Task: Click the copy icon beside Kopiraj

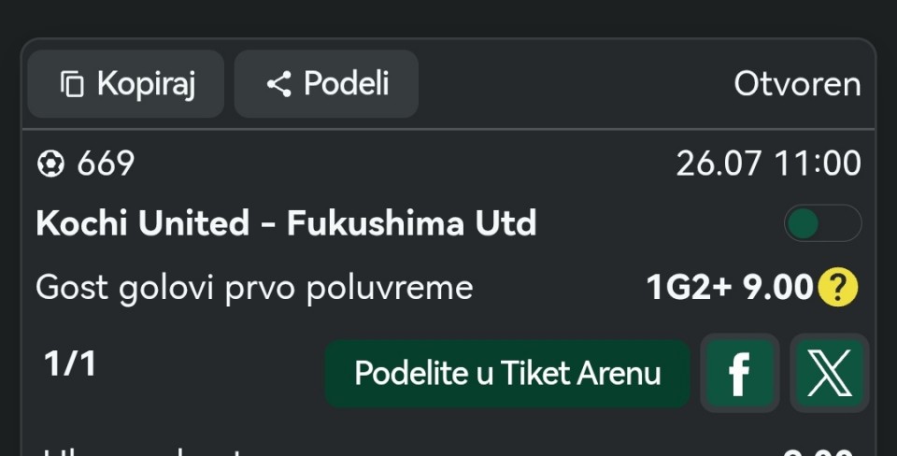Action: tap(72, 84)
